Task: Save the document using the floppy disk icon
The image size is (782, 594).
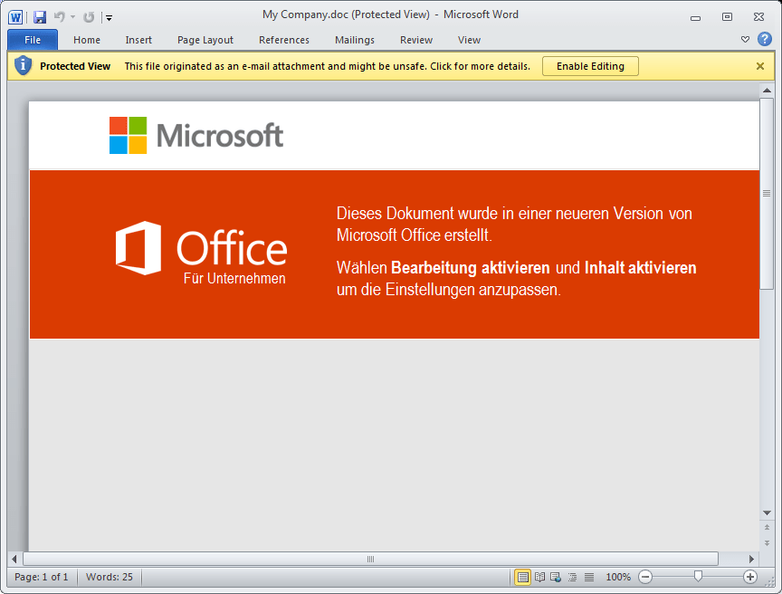Action: pyautogui.click(x=40, y=17)
